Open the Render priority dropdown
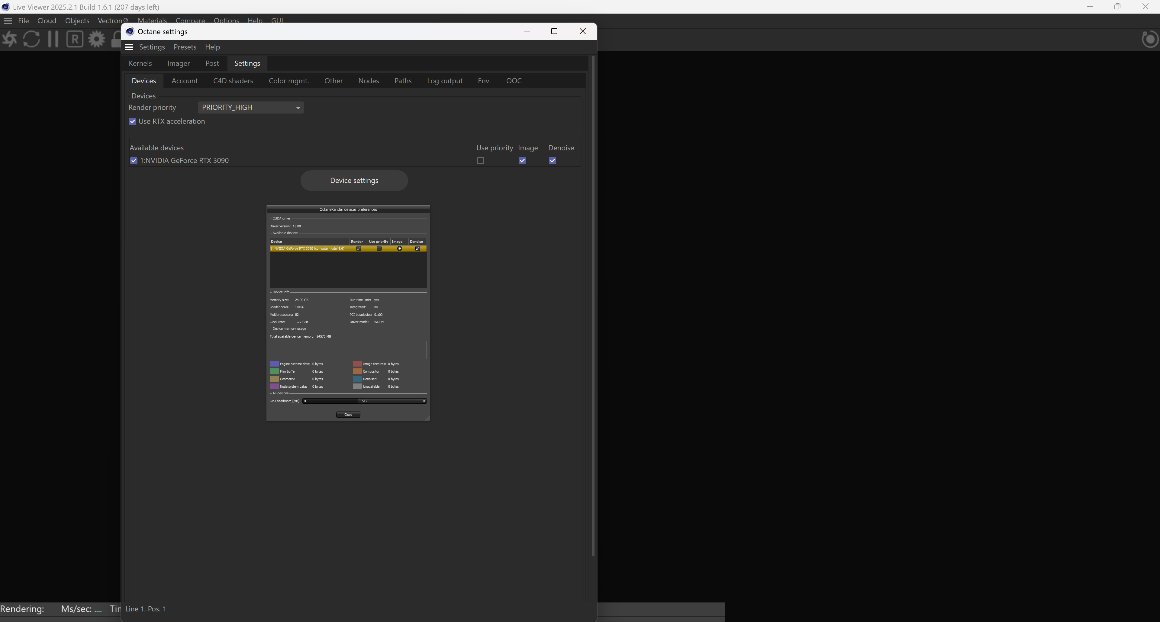 click(251, 107)
